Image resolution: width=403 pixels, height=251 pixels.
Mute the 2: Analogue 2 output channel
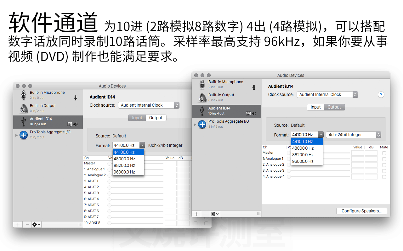click(384, 165)
